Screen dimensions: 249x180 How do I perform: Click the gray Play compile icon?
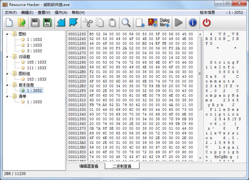[178, 22]
